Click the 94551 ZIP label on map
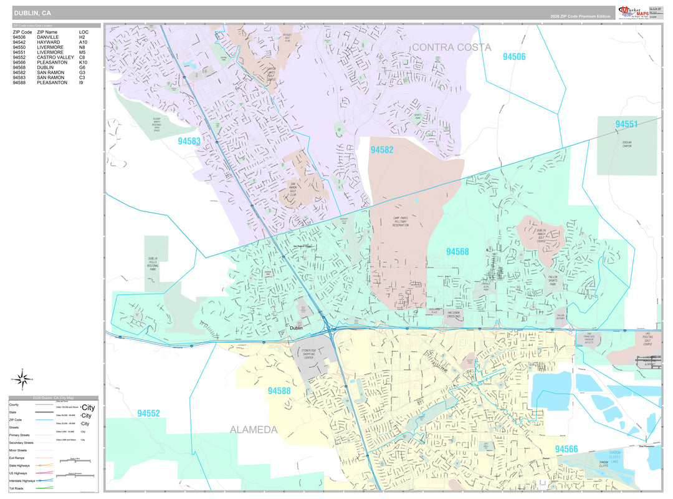This screenshot has width=673, height=499. [x=626, y=124]
